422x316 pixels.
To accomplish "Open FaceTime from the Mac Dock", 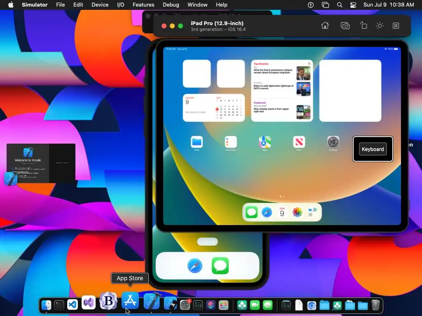I will click(255, 305).
